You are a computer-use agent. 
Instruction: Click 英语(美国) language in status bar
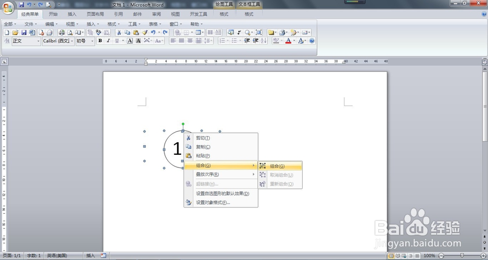tap(57, 256)
